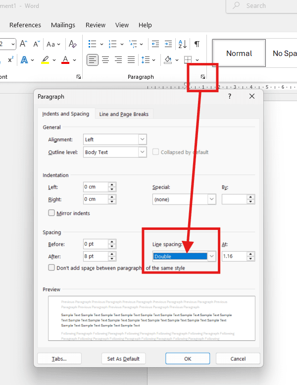The width and height of the screenshot is (297, 385).
Task: Click the Tabs... button
Action: 59,359
